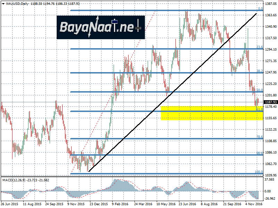Click the 1363.65 price on the price scale
This screenshot has height=208, width=278.
click(x=271, y=15)
